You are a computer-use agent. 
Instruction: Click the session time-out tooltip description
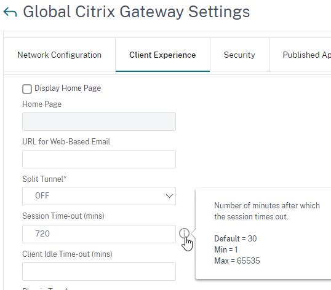click(267, 211)
